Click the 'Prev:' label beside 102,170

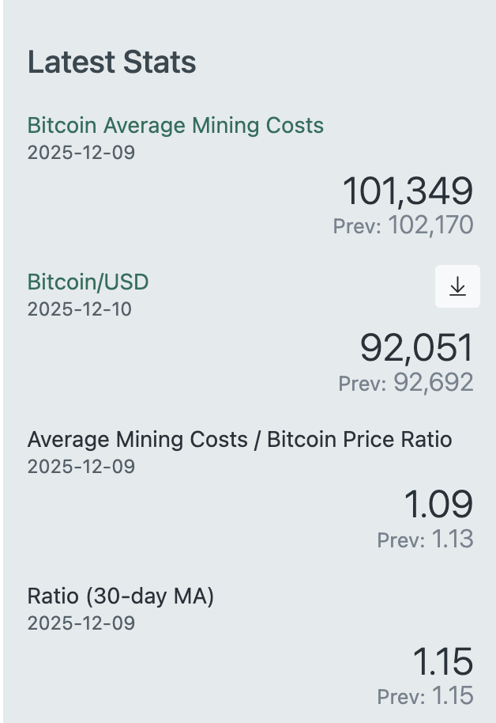click(357, 226)
